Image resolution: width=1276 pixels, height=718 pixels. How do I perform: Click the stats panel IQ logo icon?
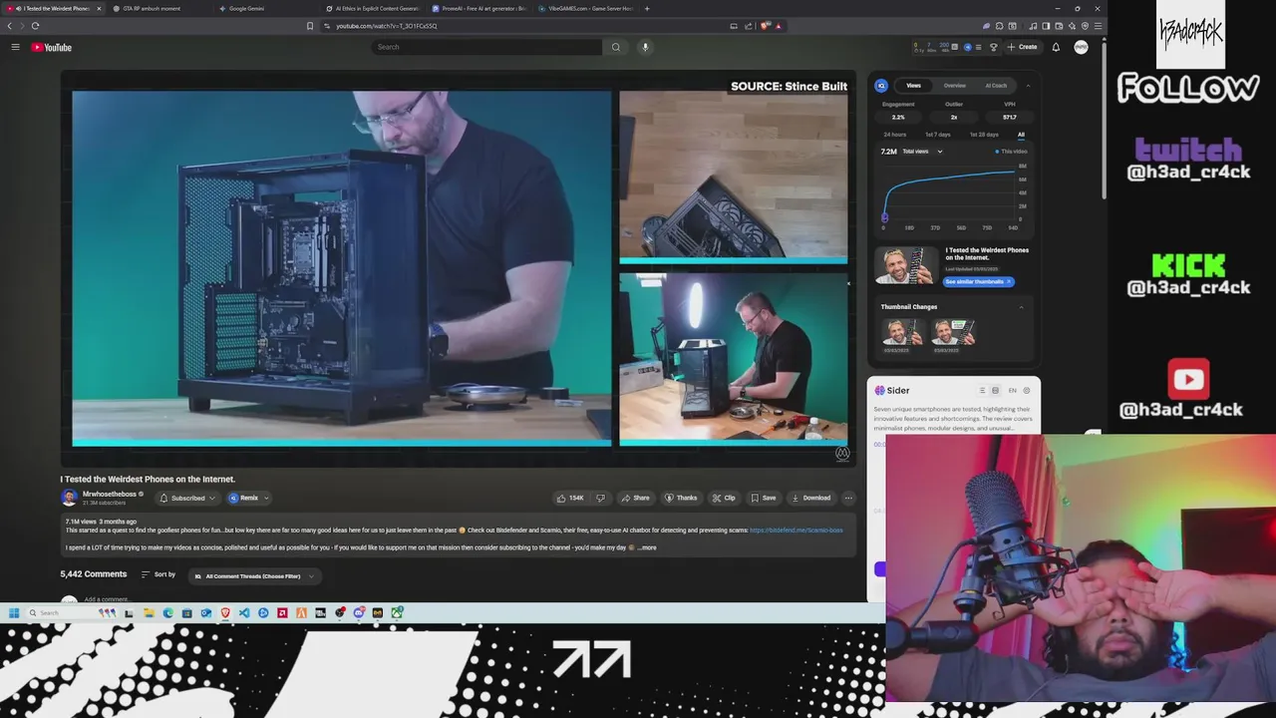click(x=881, y=86)
